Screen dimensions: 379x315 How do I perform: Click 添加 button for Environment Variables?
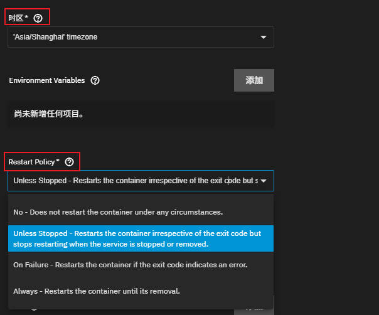tap(254, 80)
